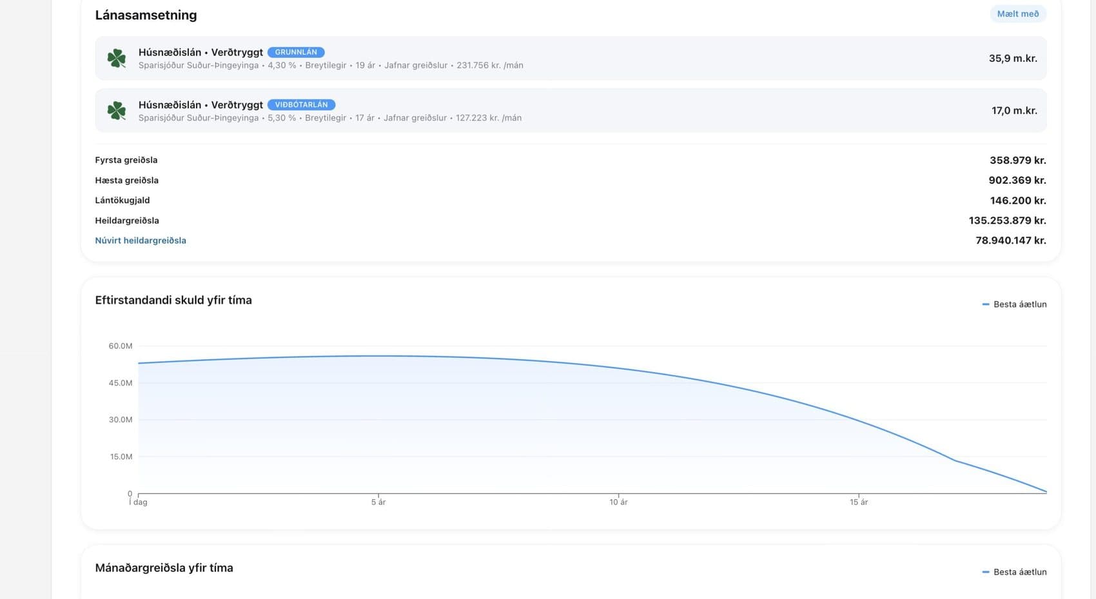
Task: Click the "5 ár" x-axis label
Action: click(x=378, y=502)
